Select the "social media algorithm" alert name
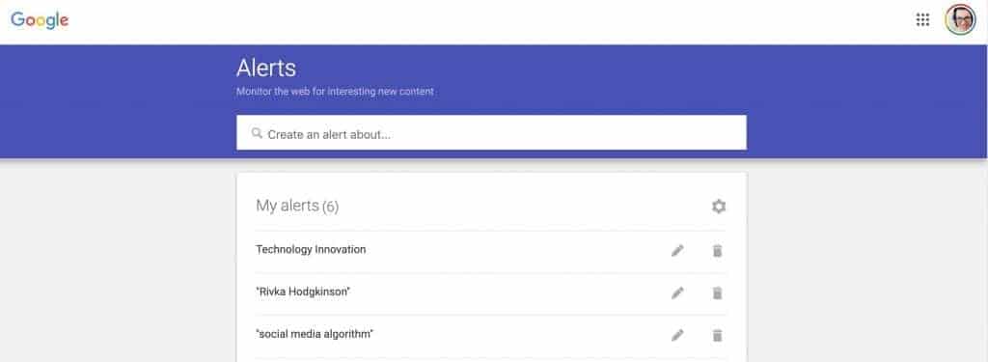The image size is (988, 362). pos(315,334)
